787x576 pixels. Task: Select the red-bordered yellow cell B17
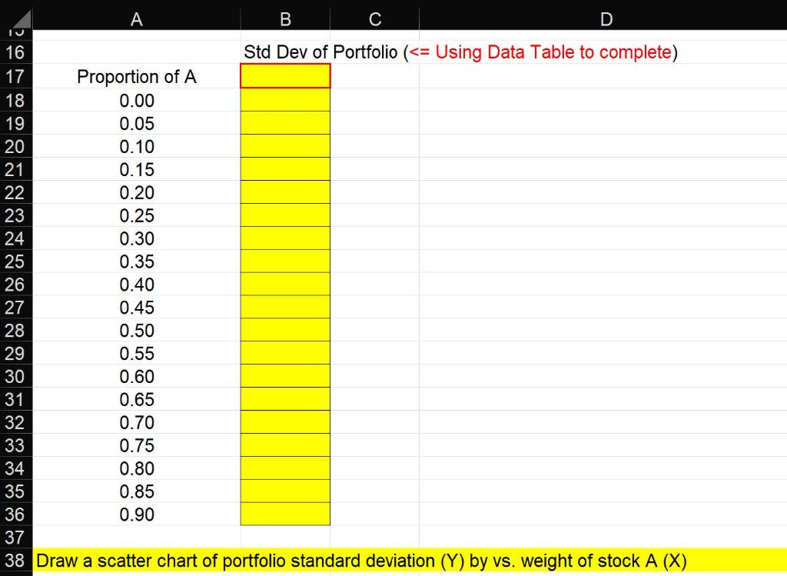click(285, 76)
